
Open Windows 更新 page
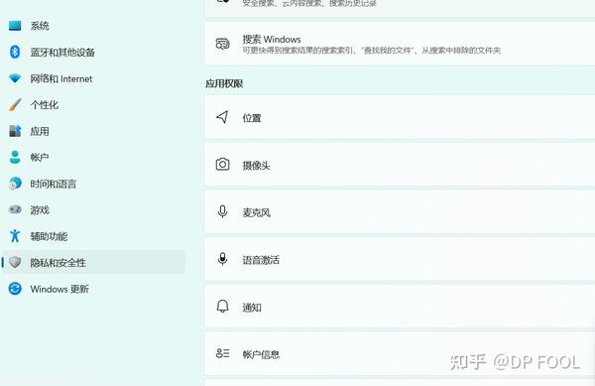tap(93, 289)
